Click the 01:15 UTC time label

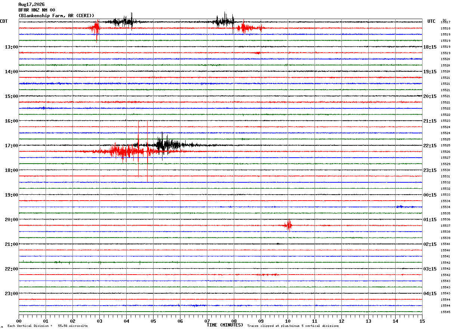[x=430, y=220]
